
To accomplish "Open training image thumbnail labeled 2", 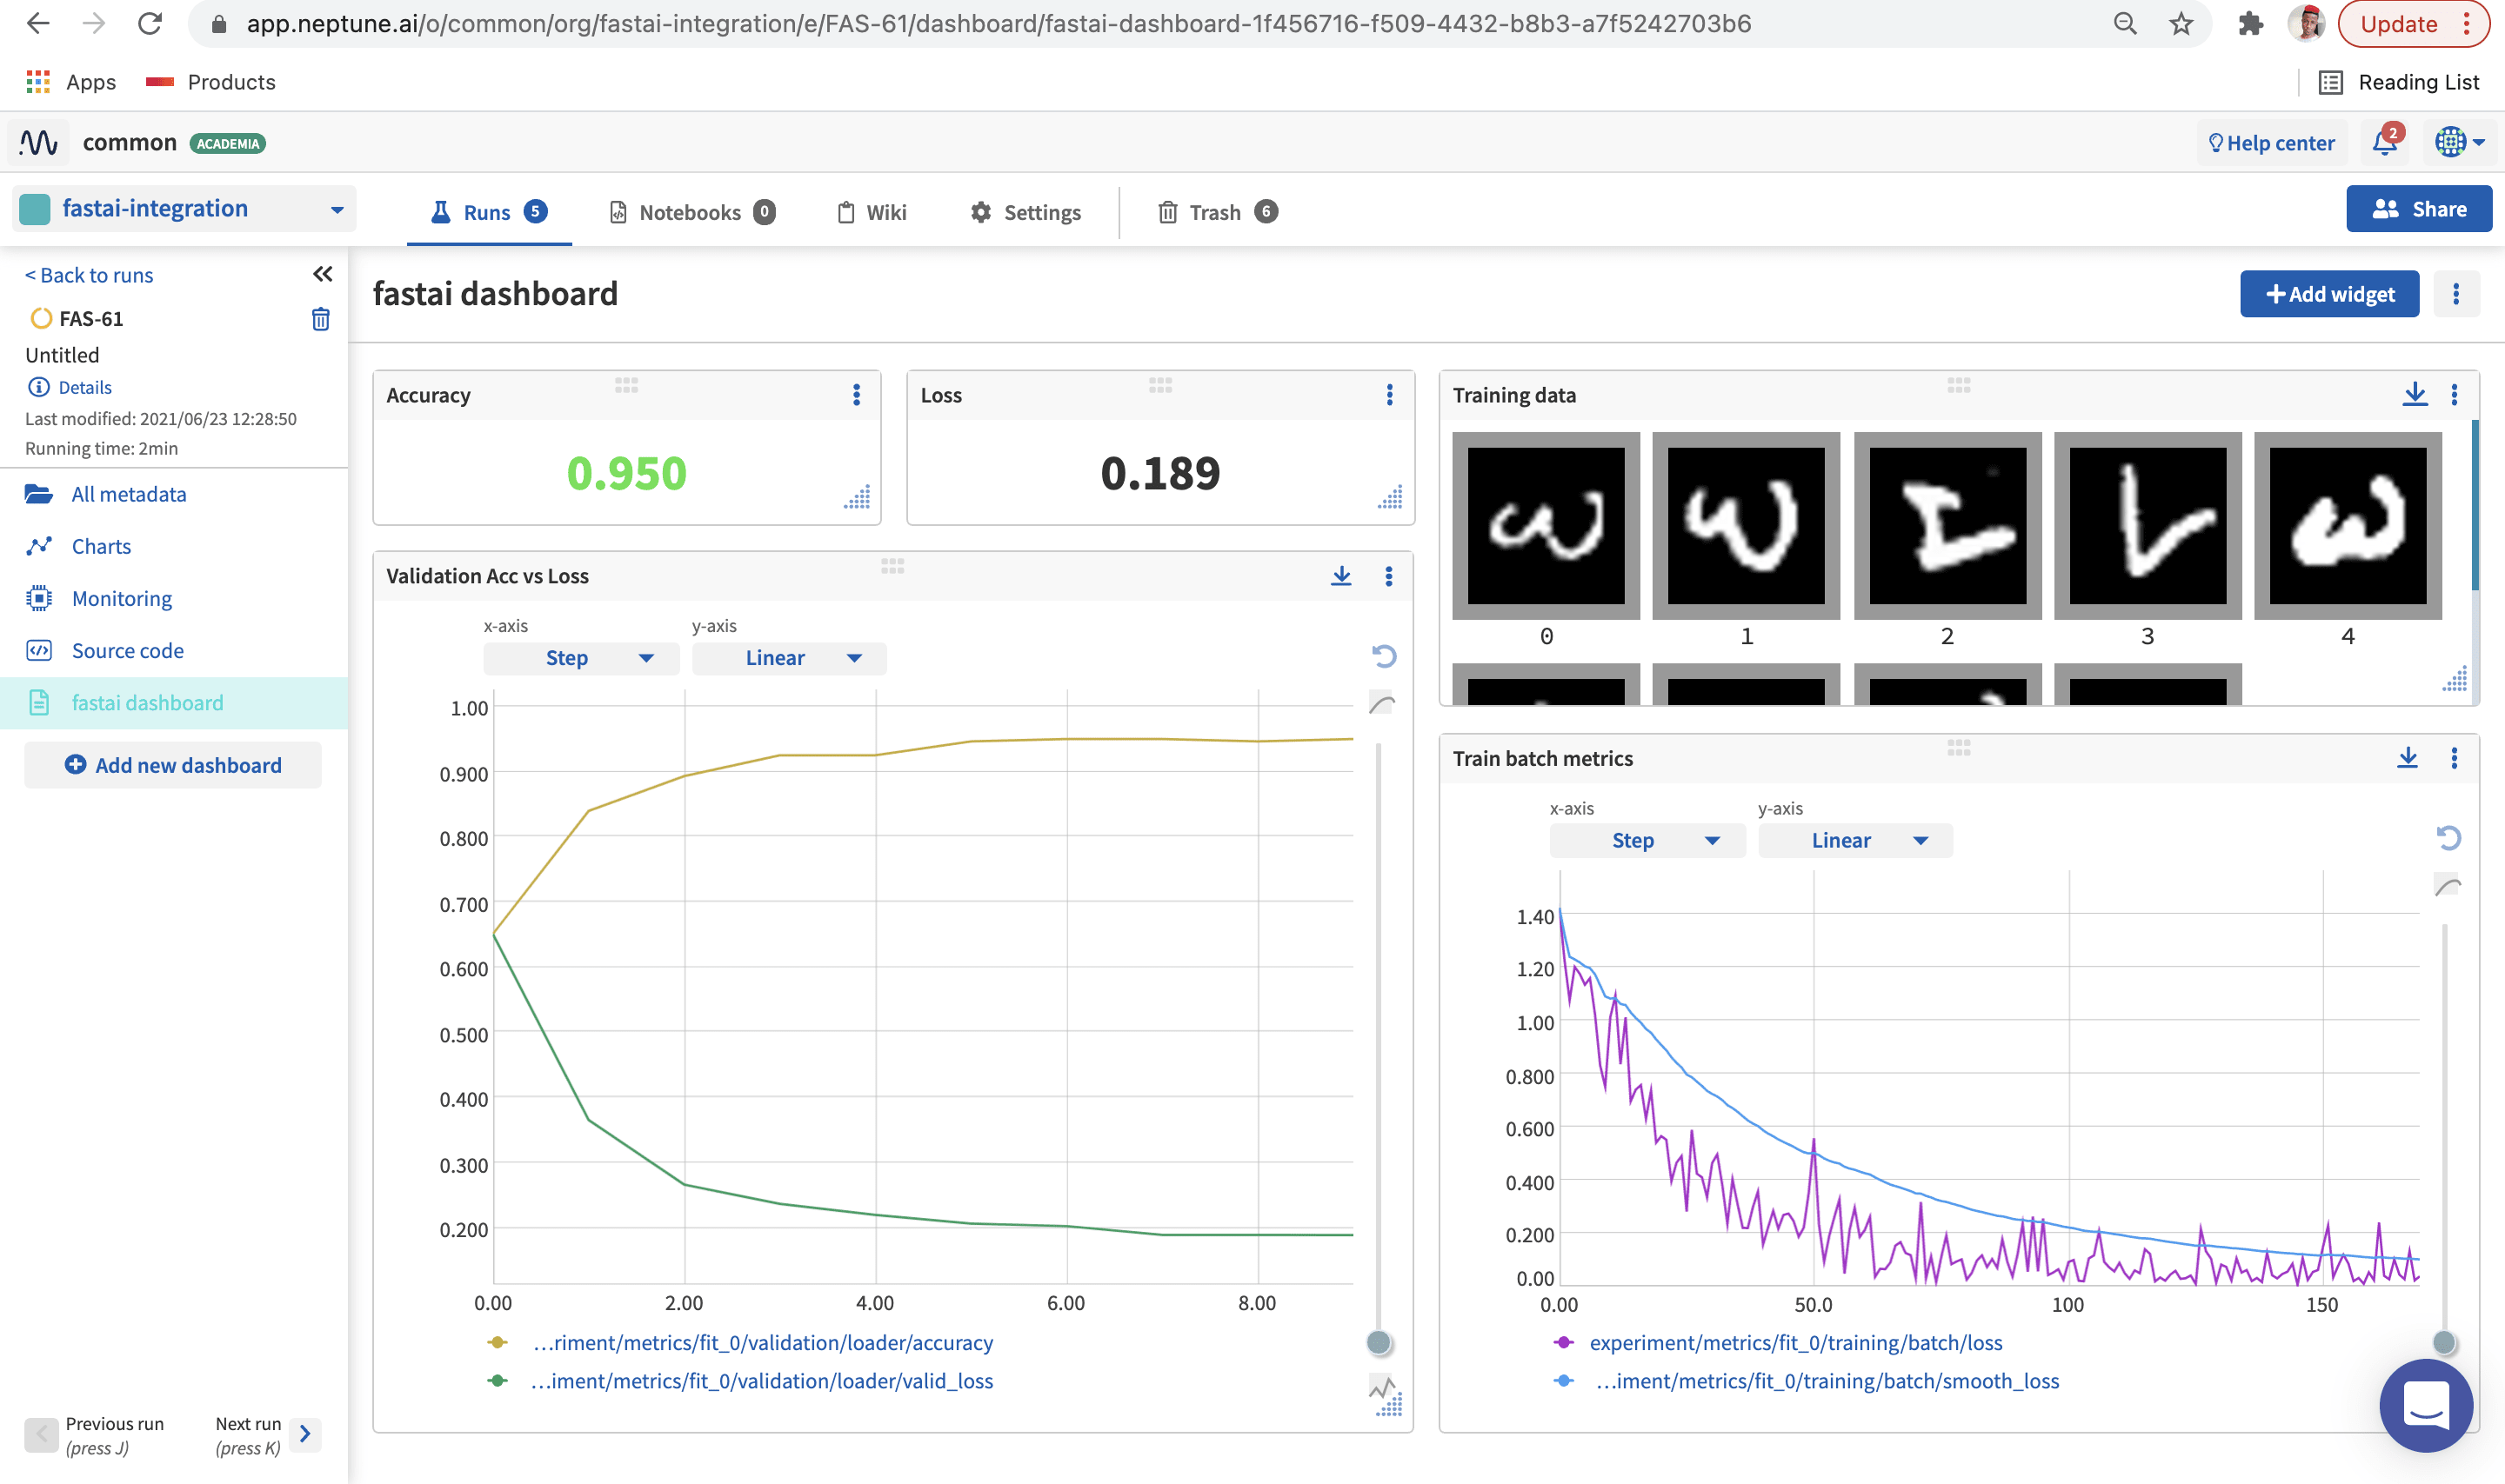I will click(1947, 526).
